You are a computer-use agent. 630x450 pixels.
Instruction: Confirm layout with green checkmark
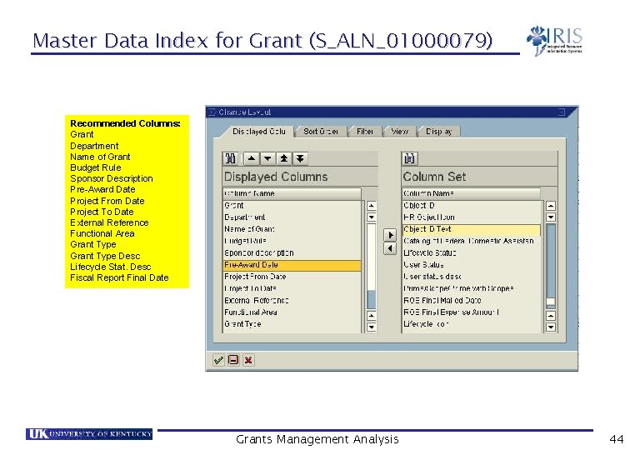click(x=218, y=360)
